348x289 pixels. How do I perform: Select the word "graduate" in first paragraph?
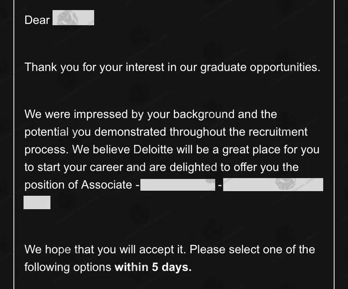223,68
